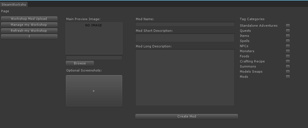
Task: Enable the Standalone Adventures tag checkbox
Action: 288,26
